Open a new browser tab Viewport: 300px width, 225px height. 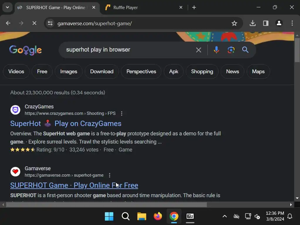(194, 7)
